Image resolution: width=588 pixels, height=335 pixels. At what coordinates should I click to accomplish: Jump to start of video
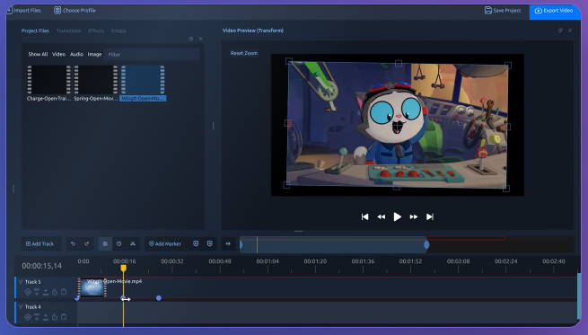364,216
